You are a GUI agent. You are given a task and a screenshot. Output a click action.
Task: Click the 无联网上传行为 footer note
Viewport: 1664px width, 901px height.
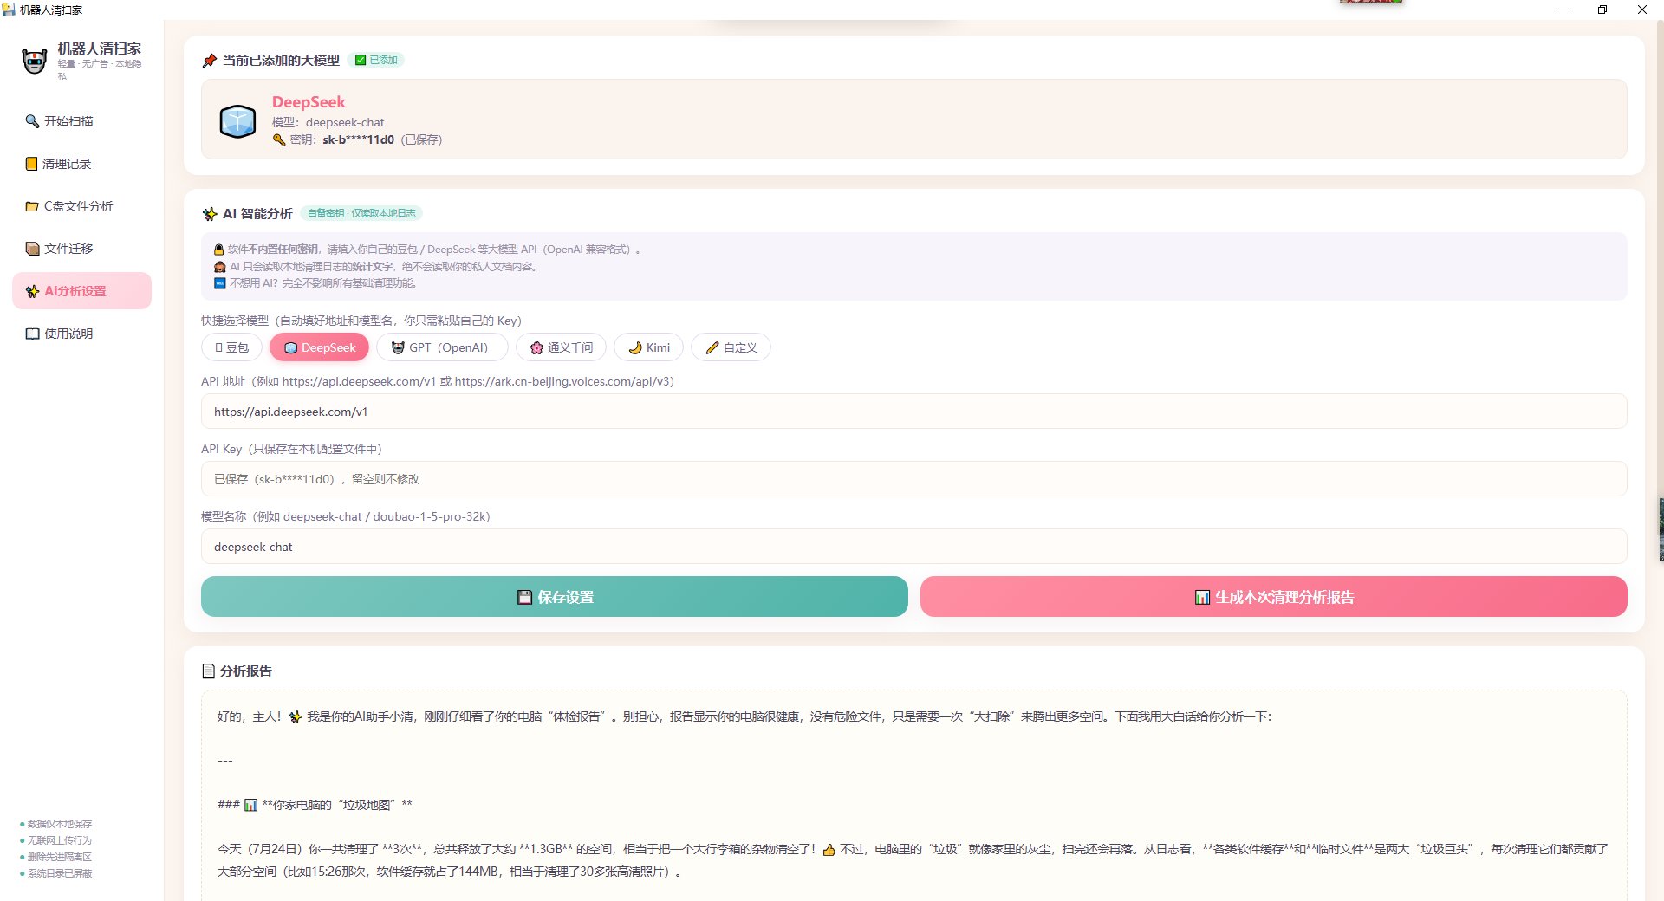coord(59,840)
